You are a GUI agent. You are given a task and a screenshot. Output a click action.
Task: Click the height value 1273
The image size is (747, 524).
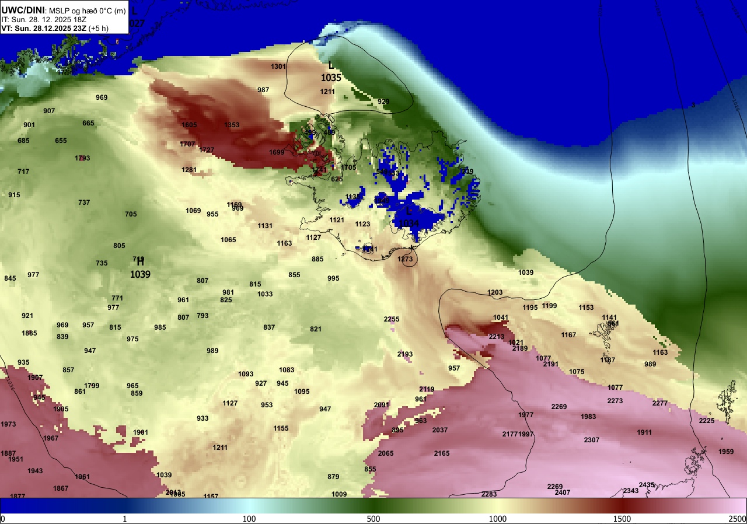405,259
